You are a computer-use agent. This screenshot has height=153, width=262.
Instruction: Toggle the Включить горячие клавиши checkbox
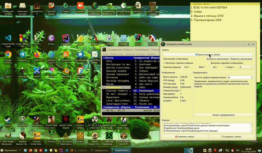tap(164, 63)
